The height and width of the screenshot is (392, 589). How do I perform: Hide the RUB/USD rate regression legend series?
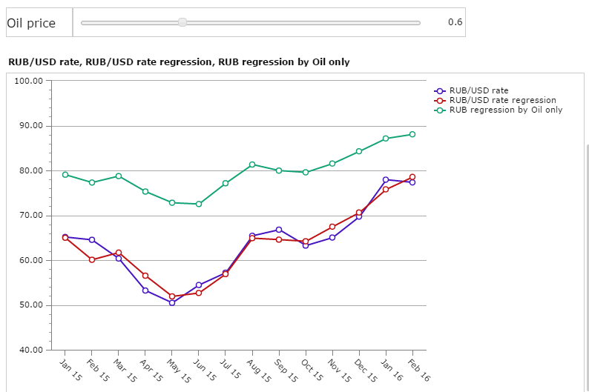tap(502, 100)
